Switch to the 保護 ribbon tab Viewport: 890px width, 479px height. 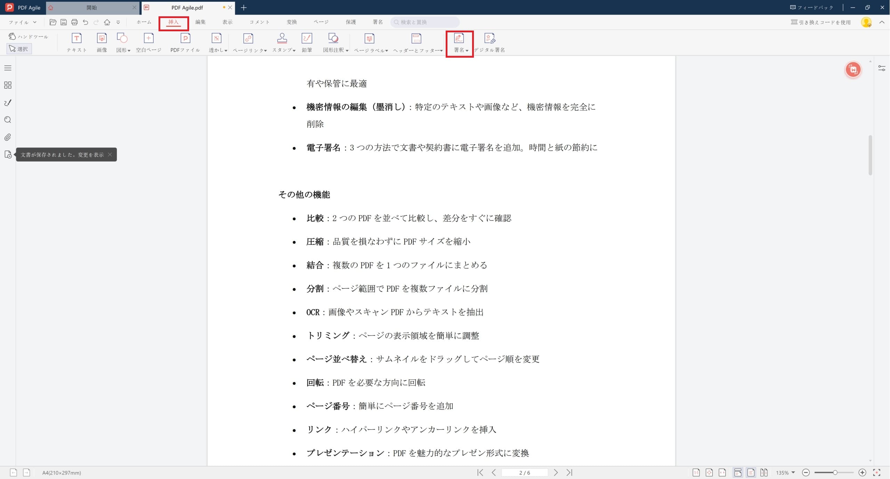pyautogui.click(x=350, y=22)
